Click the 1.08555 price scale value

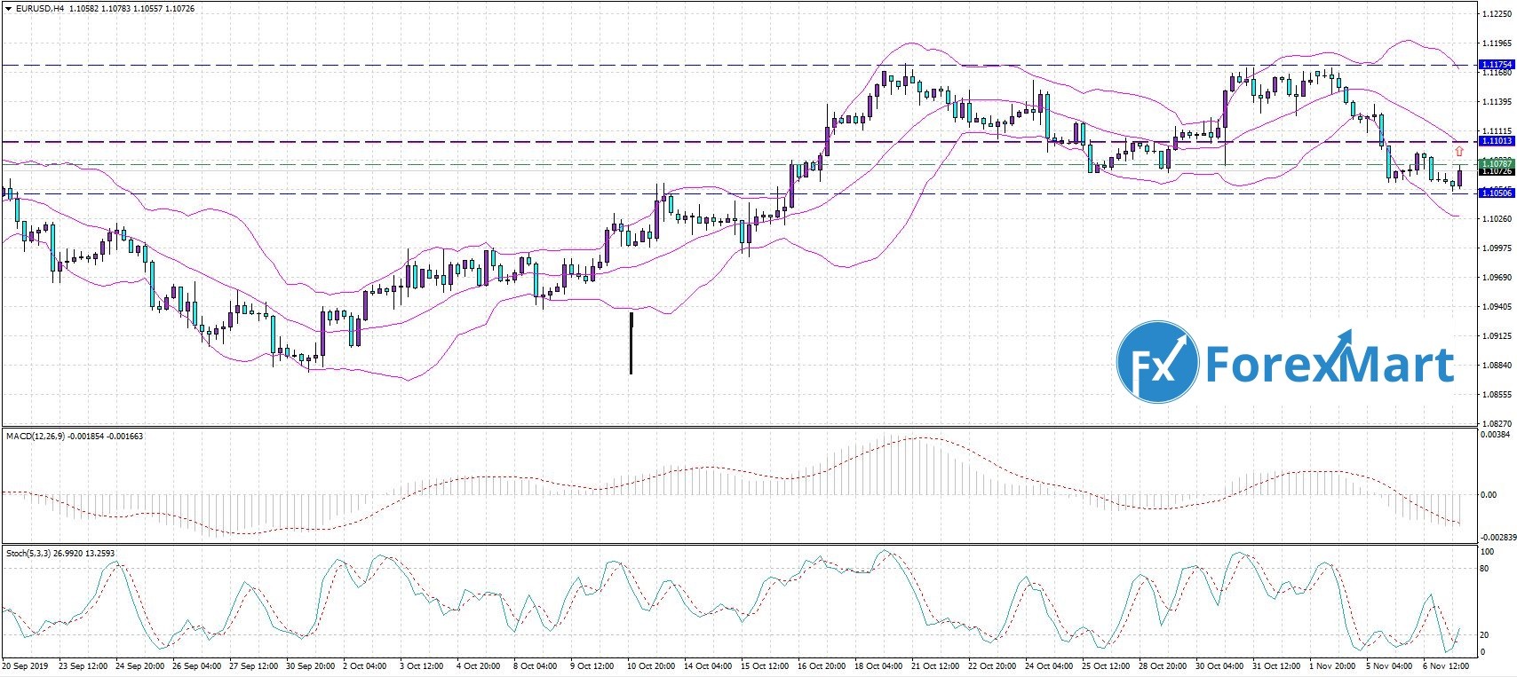point(1496,394)
